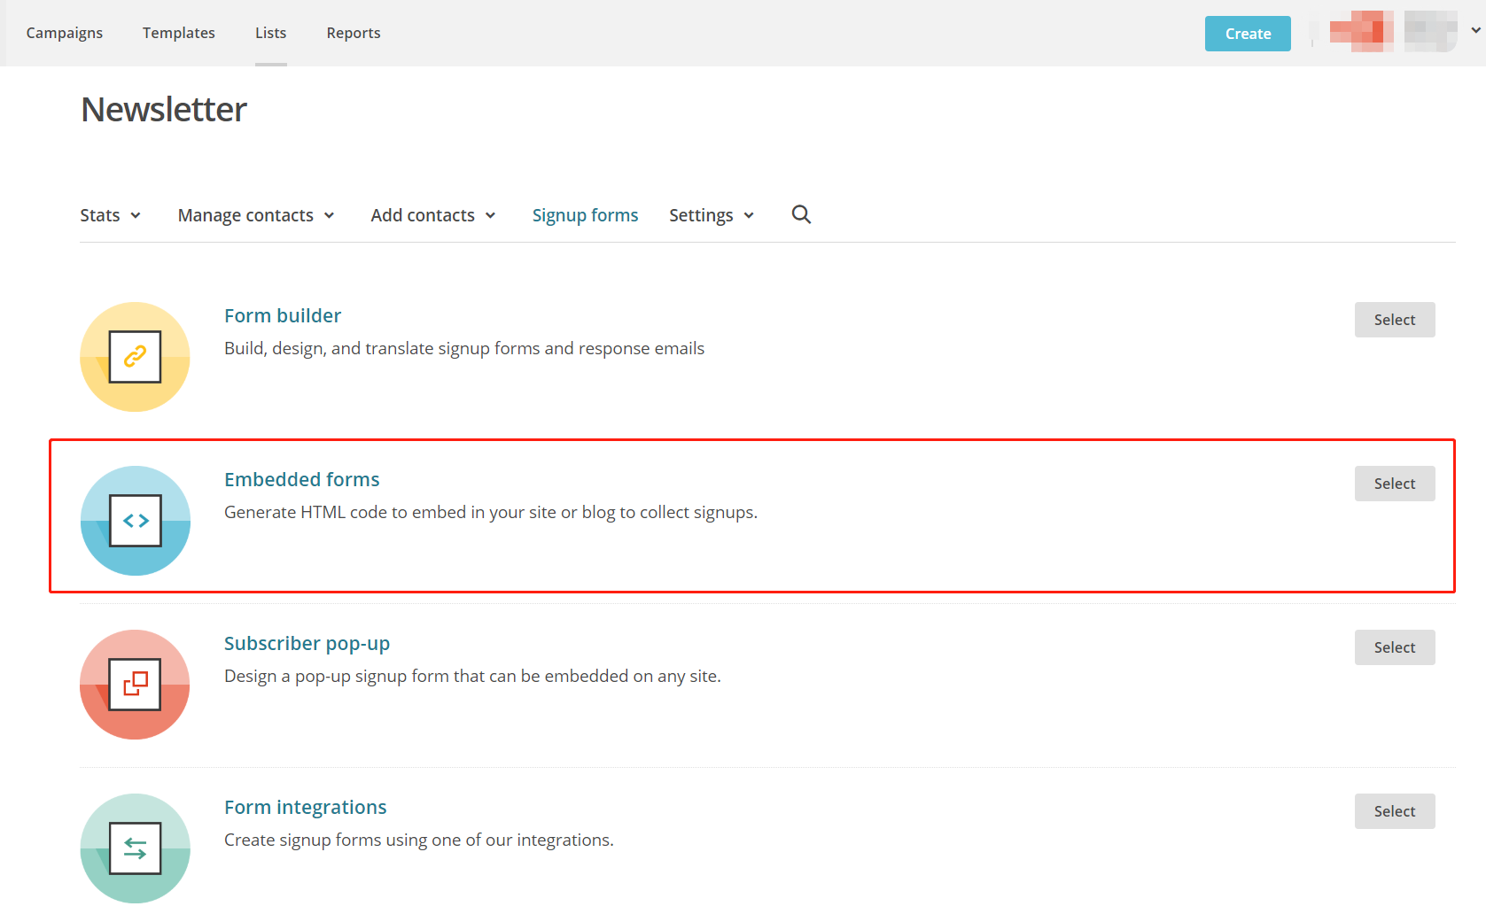Select the Subscriber pop-up option button
This screenshot has height=914, width=1486.
click(1395, 647)
